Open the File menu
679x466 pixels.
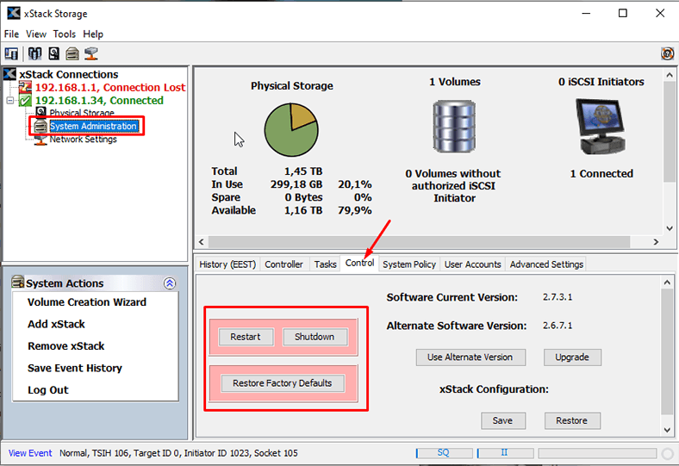pos(11,34)
